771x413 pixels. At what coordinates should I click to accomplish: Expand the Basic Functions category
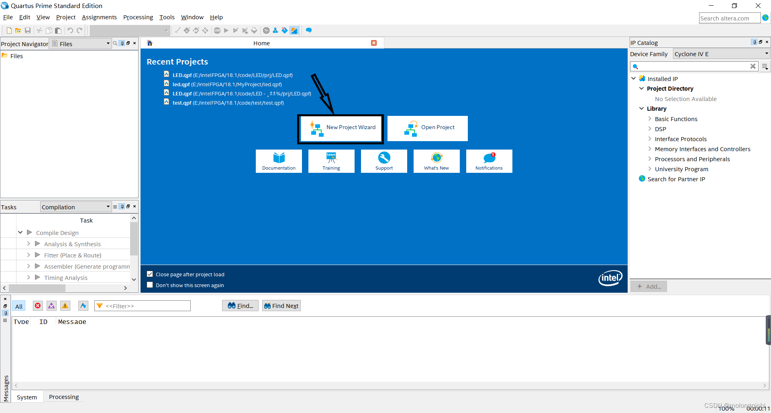[x=650, y=119]
